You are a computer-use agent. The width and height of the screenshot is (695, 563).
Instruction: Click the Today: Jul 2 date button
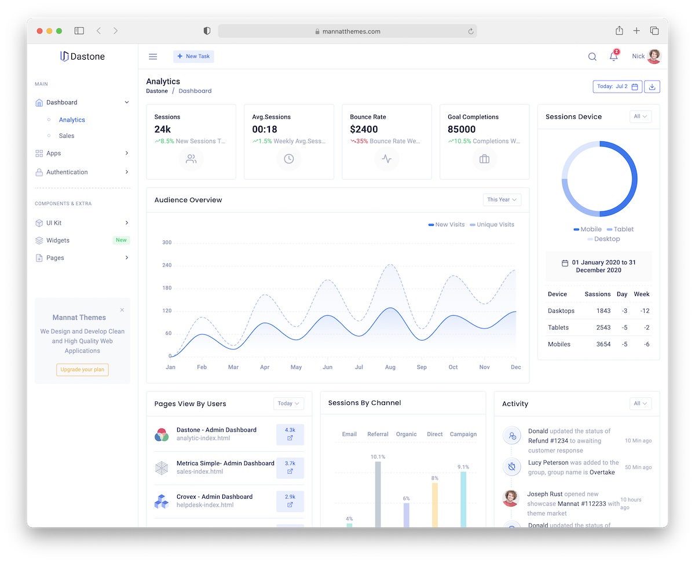tap(617, 86)
